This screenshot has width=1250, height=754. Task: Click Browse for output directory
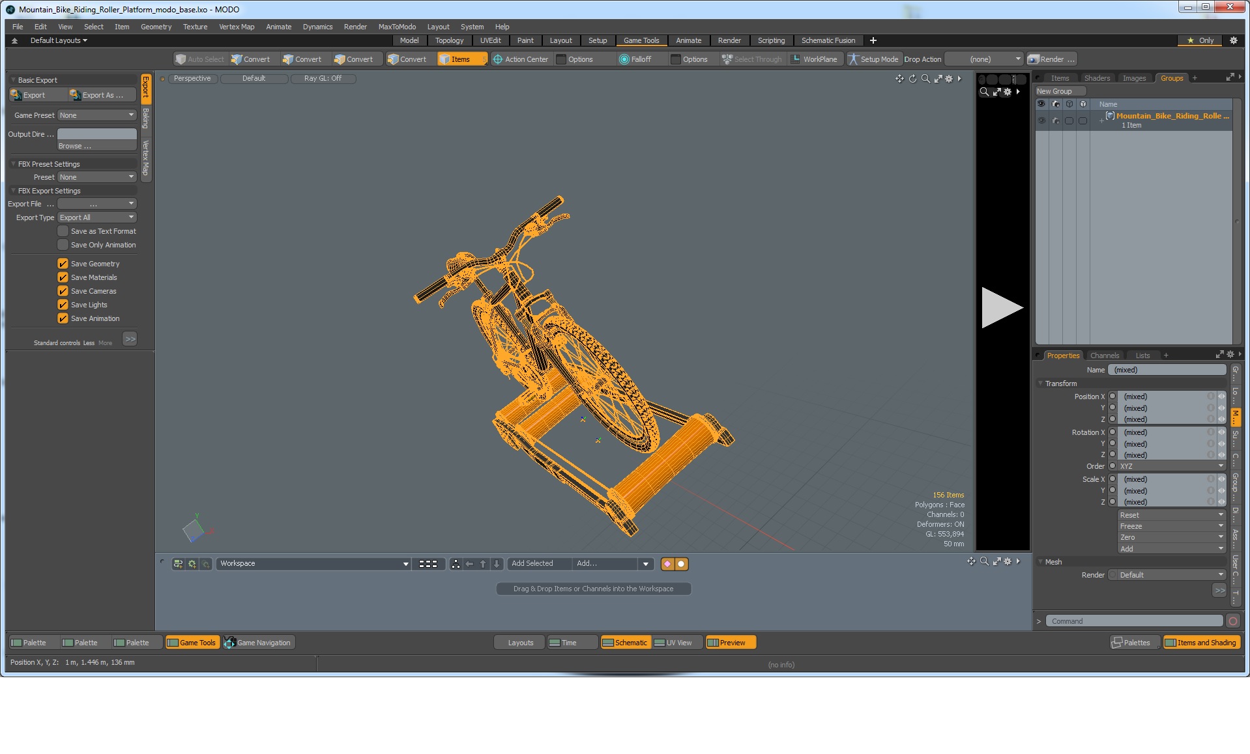tap(96, 146)
